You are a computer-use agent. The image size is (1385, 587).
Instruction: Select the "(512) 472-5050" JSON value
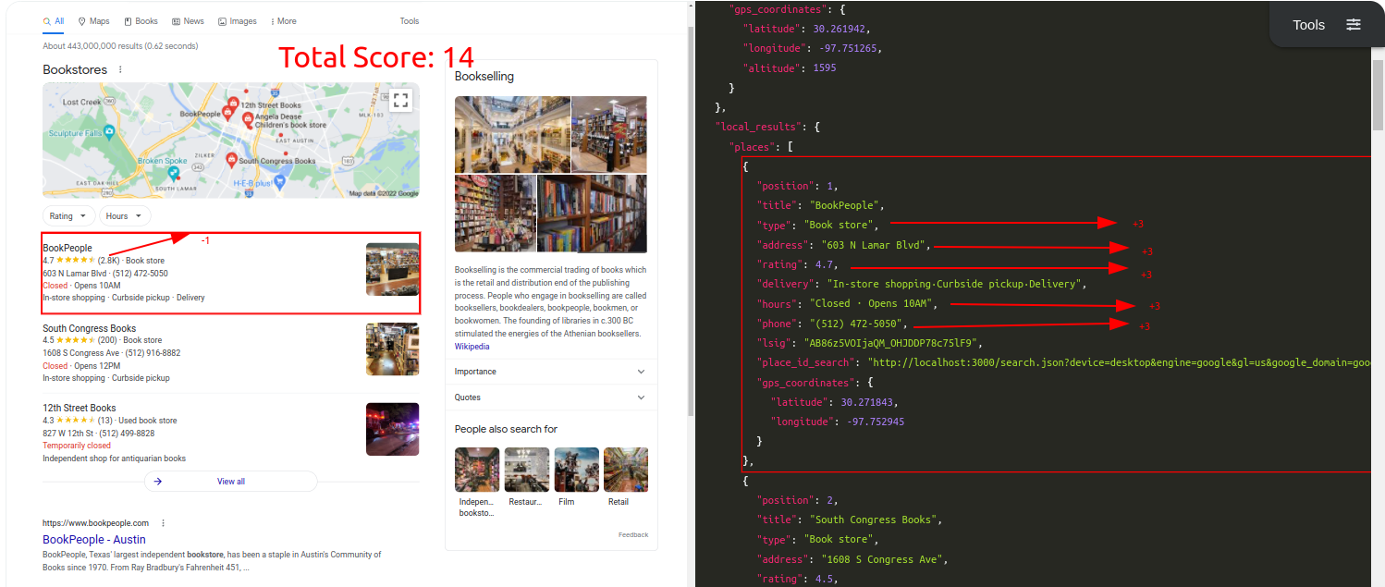point(857,324)
